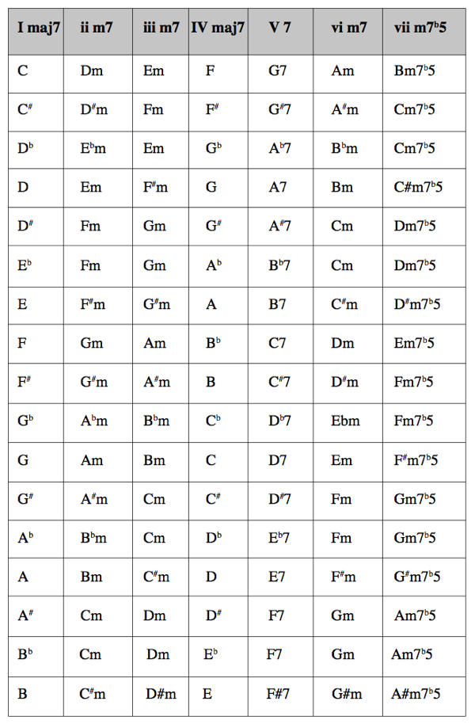Select the IV maj7 header cell

(x=218, y=32)
